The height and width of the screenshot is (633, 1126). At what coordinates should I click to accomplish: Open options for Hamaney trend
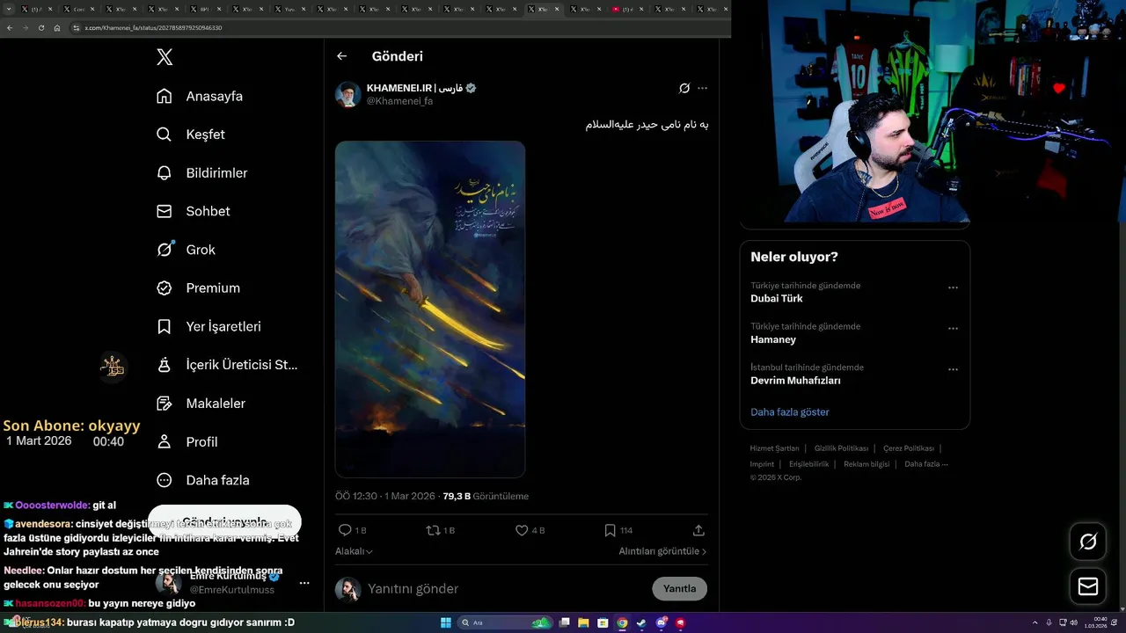click(x=953, y=329)
